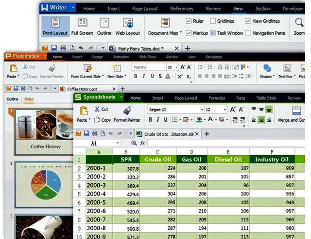The height and width of the screenshot is (239, 311).
Task: Close the Crude Oil spreadsheet tab
Action: point(197,134)
